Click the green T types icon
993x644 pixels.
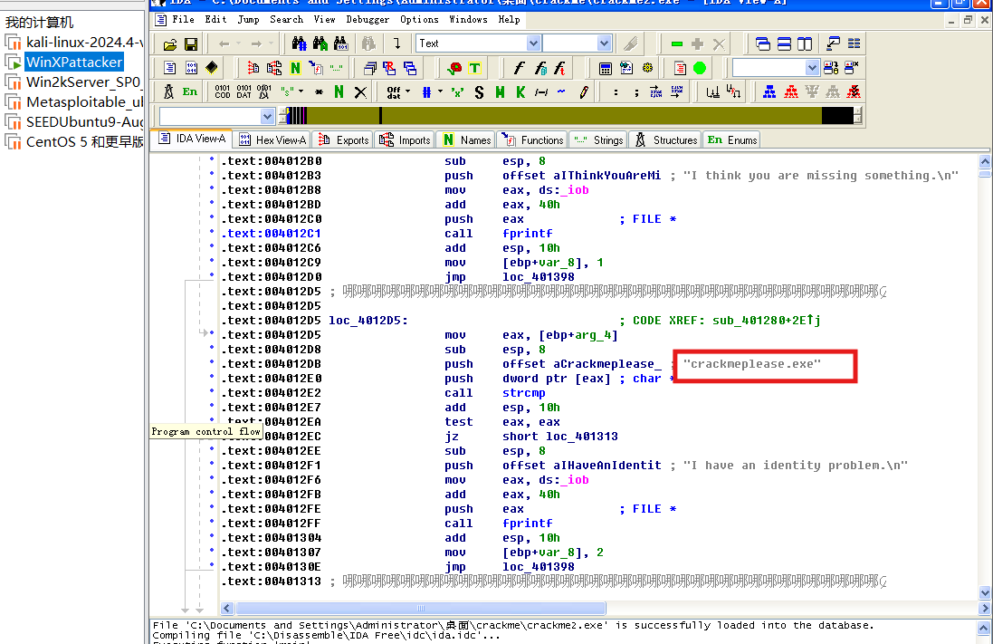tap(474, 68)
